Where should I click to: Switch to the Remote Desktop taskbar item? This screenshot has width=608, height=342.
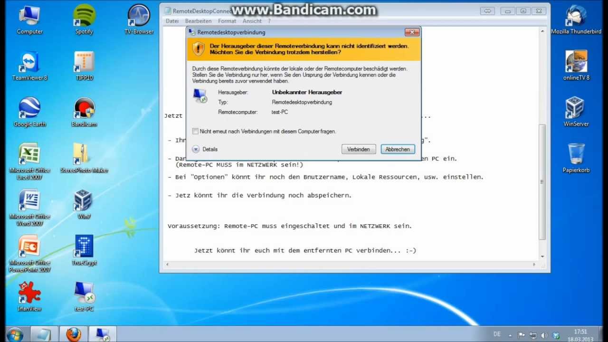point(102,334)
